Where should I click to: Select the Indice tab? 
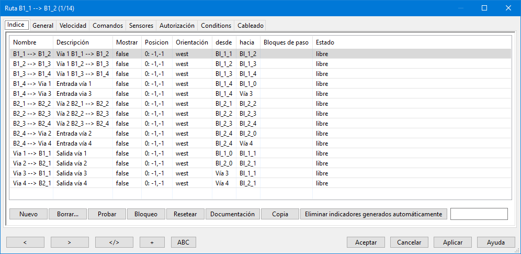point(16,25)
